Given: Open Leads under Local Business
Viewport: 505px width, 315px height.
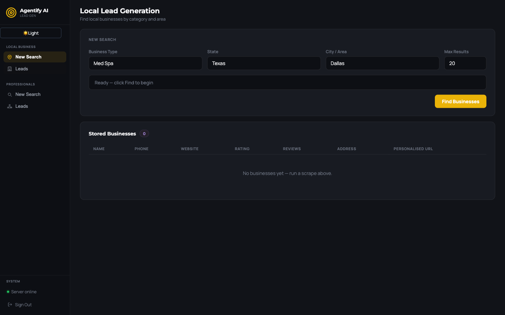Looking at the screenshot, I should click(x=22, y=69).
